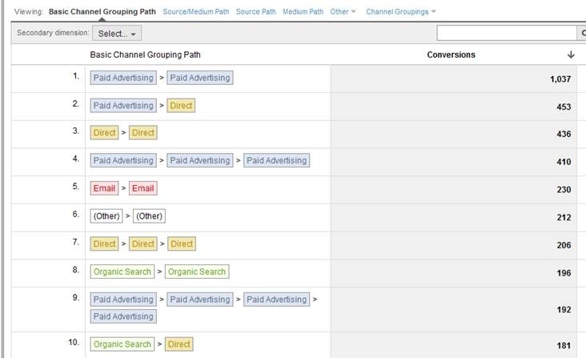Click the Email tag in row 5
Viewport: 586px width, 358px height.
click(x=105, y=188)
